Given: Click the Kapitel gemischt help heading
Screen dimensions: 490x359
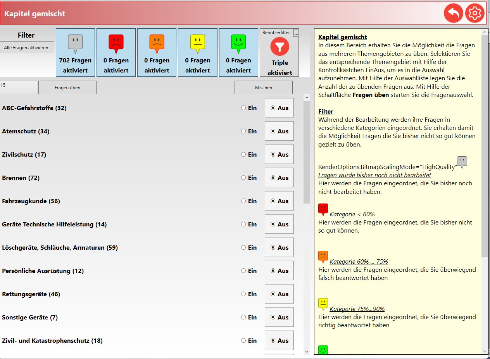Looking at the screenshot, I should tap(343, 37).
